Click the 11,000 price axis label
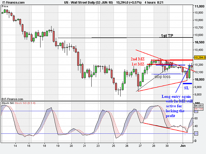This screenshot has height=154, width=206. click(199, 7)
